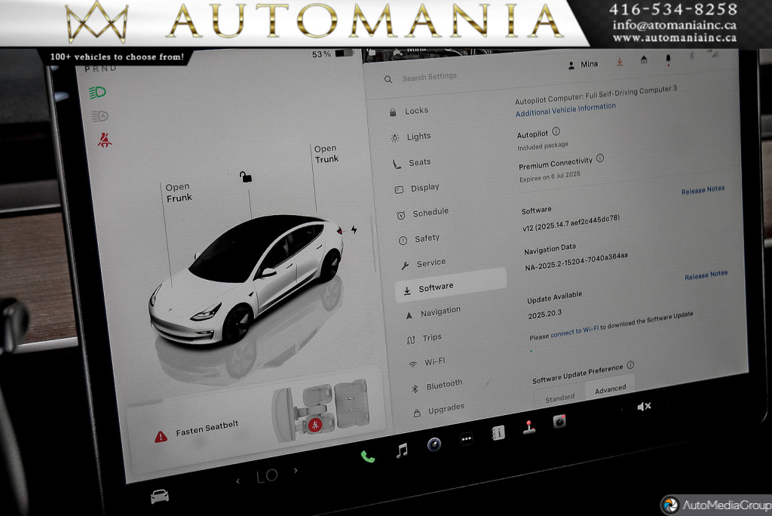Tap the connect to Wi-Fi link
772x516 pixels.
[x=574, y=331]
